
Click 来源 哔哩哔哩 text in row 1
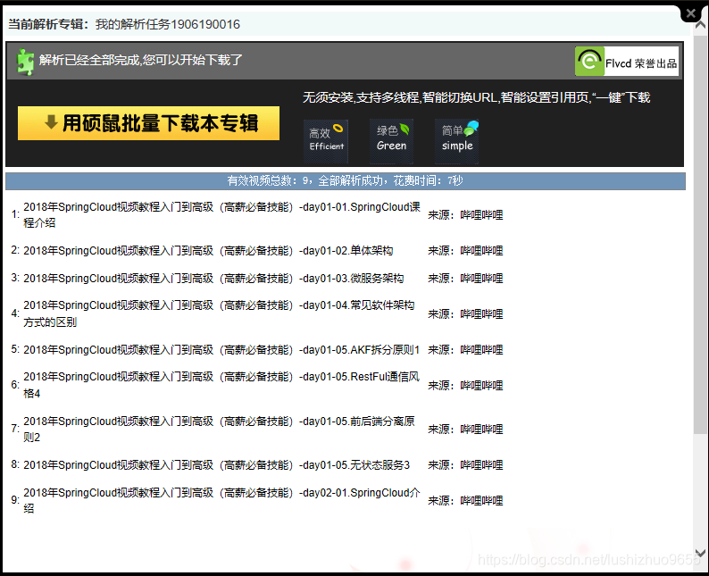(x=465, y=214)
